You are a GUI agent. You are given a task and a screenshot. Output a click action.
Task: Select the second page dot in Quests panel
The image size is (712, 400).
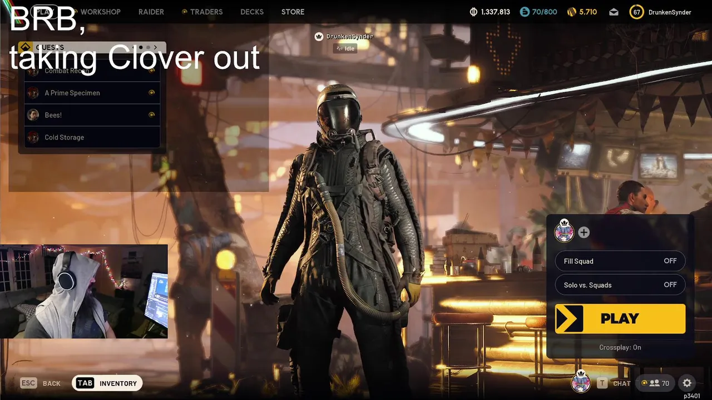pyautogui.click(x=149, y=48)
